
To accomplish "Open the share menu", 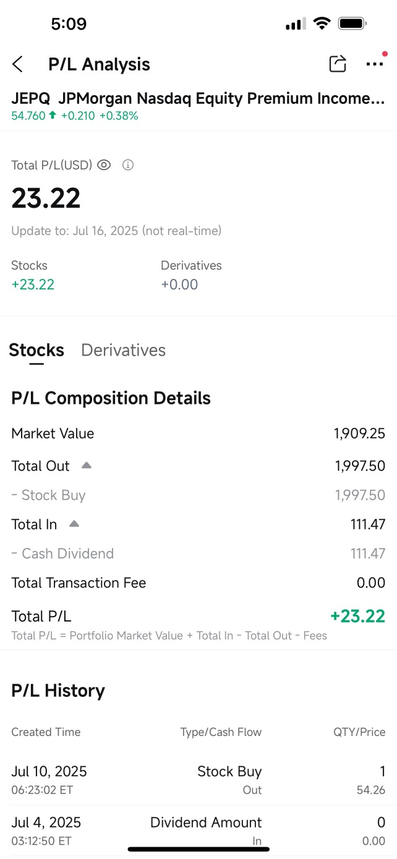I will point(337,64).
